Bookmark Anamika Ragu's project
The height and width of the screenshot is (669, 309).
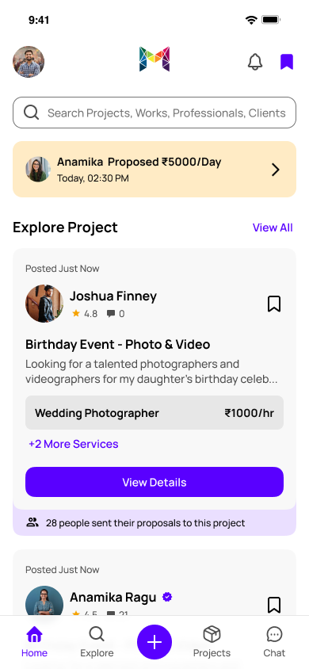coord(274,605)
